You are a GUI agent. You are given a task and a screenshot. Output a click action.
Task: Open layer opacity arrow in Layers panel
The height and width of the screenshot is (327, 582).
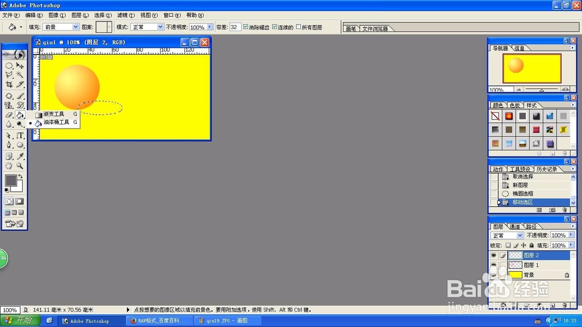click(x=572, y=235)
